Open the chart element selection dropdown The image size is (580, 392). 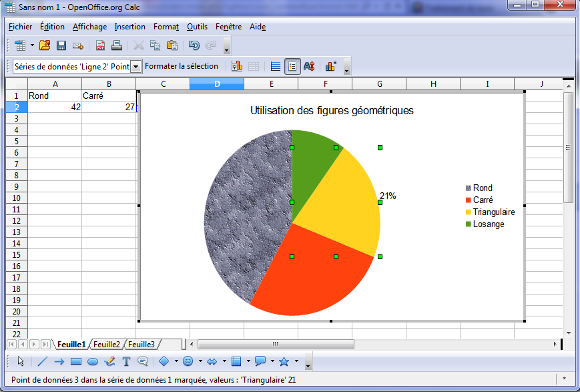[x=136, y=66]
